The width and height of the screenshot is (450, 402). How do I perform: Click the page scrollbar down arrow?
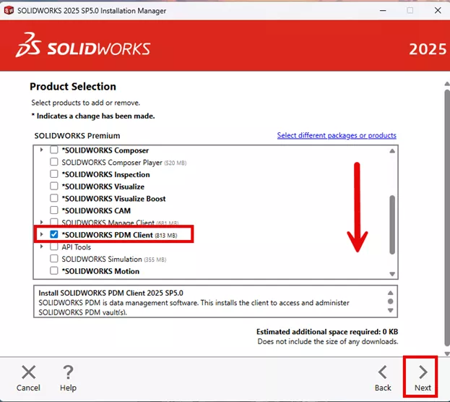[447, 354]
